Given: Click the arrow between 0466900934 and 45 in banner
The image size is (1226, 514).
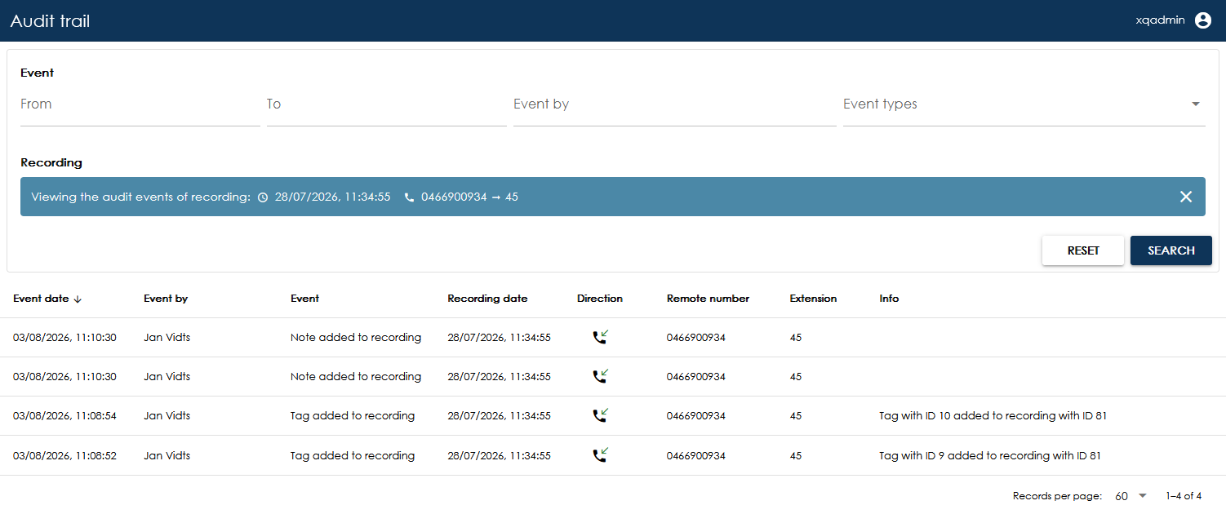Looking at the screenshot, I should [496, 197].
